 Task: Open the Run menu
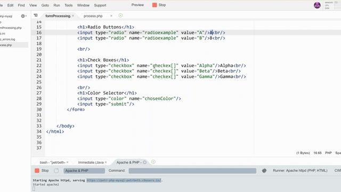tap(57, 5)
